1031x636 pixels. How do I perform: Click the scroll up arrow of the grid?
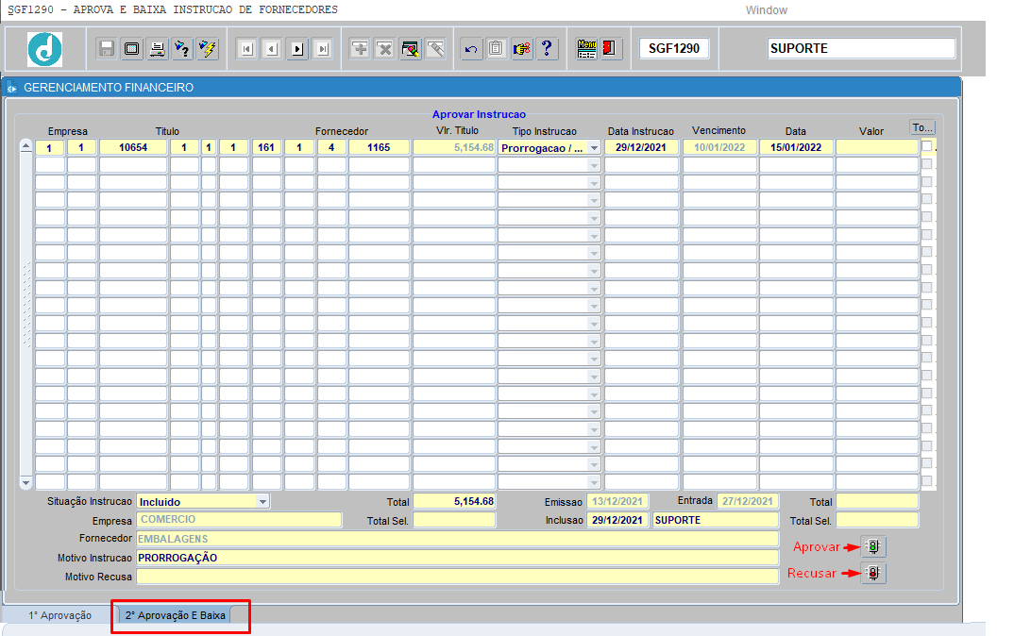click(25, 146)
